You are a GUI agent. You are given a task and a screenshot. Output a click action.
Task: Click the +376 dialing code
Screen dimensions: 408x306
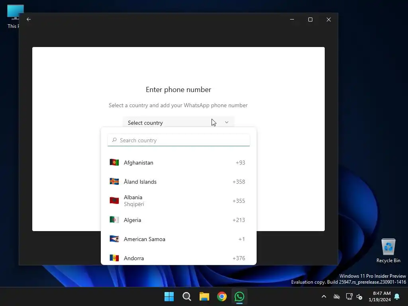point(239,258)
